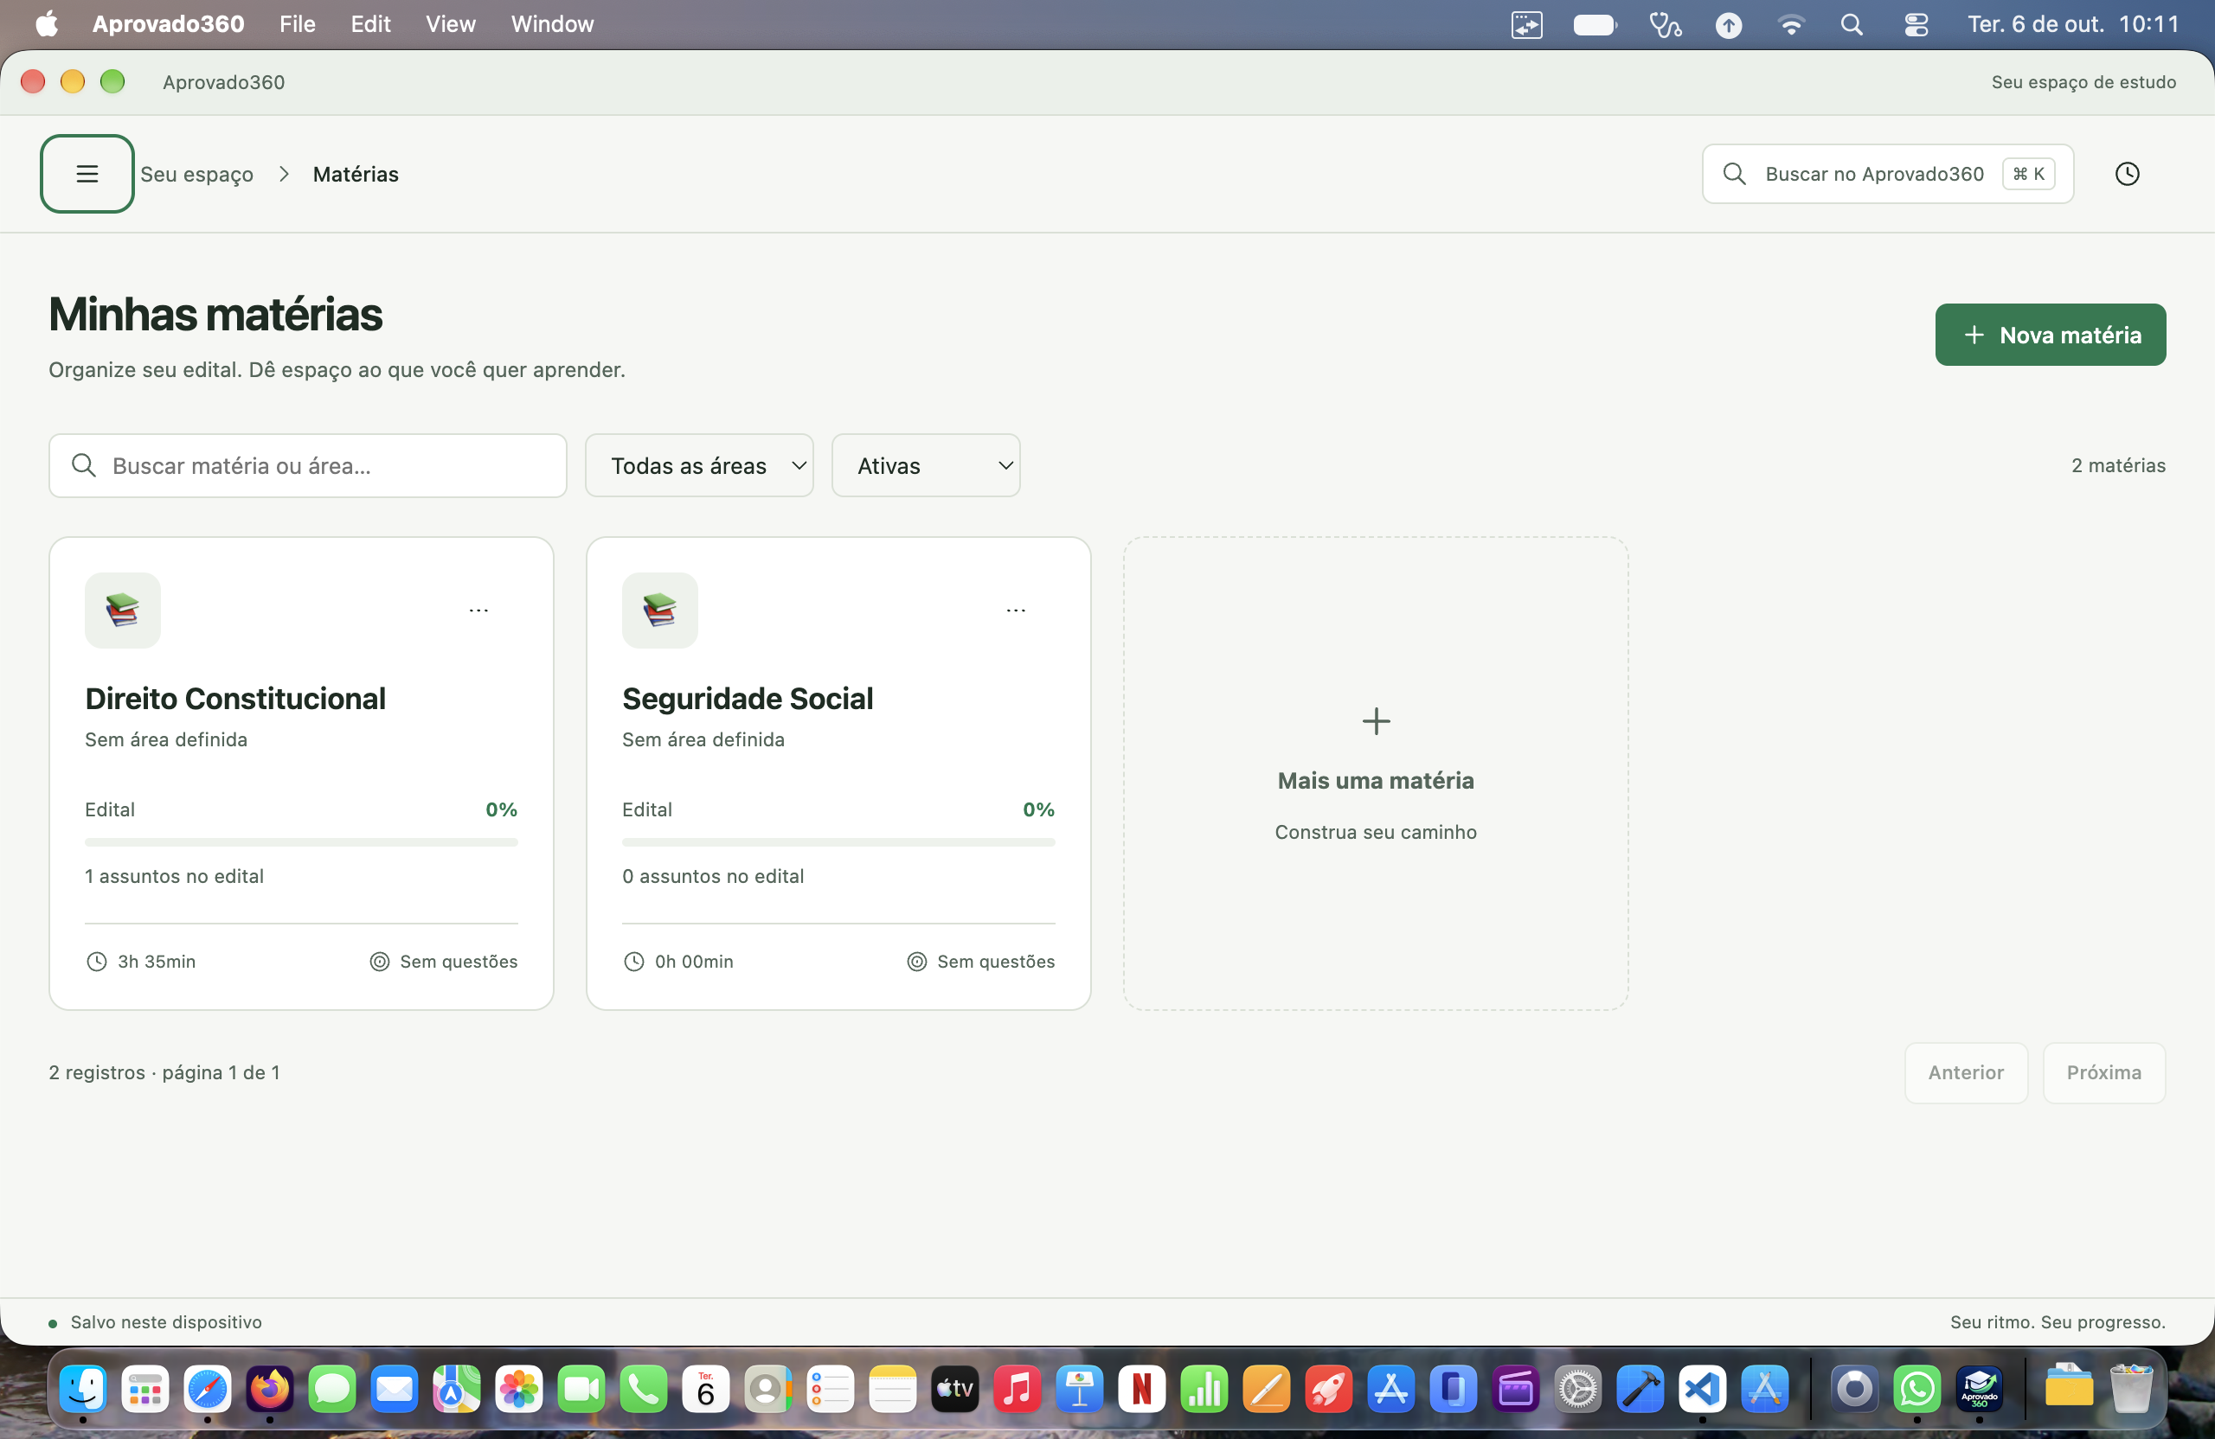
Task: Go to the Anterior page
Action: tap(1966, 1072)
